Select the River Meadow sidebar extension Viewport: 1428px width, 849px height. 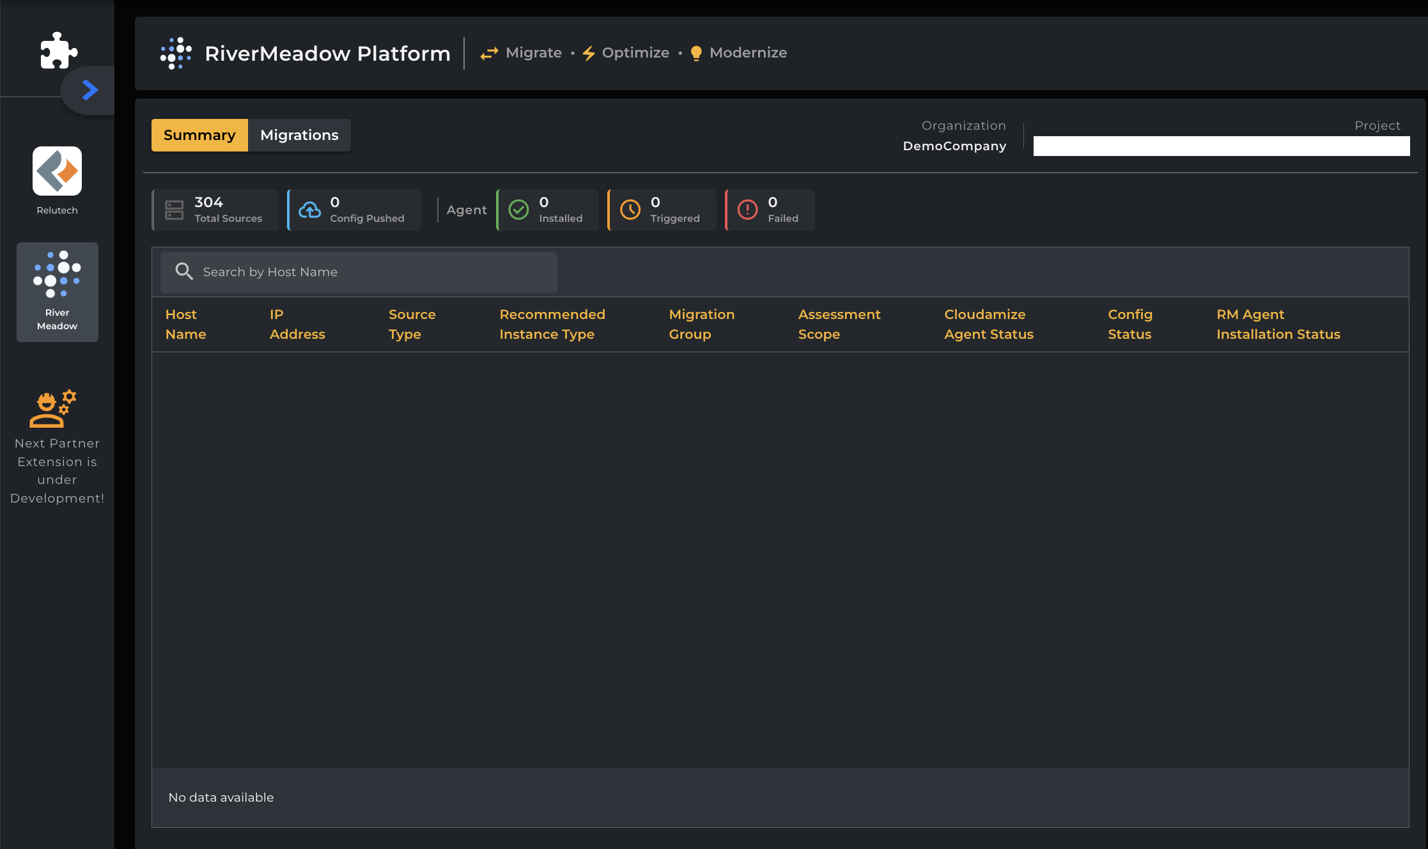coord(57,292)
